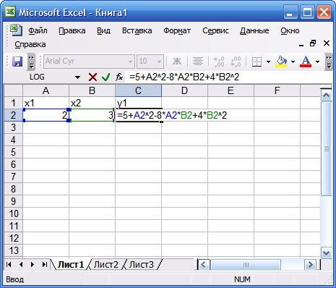Open the Файл menu

tap(38, 31)
